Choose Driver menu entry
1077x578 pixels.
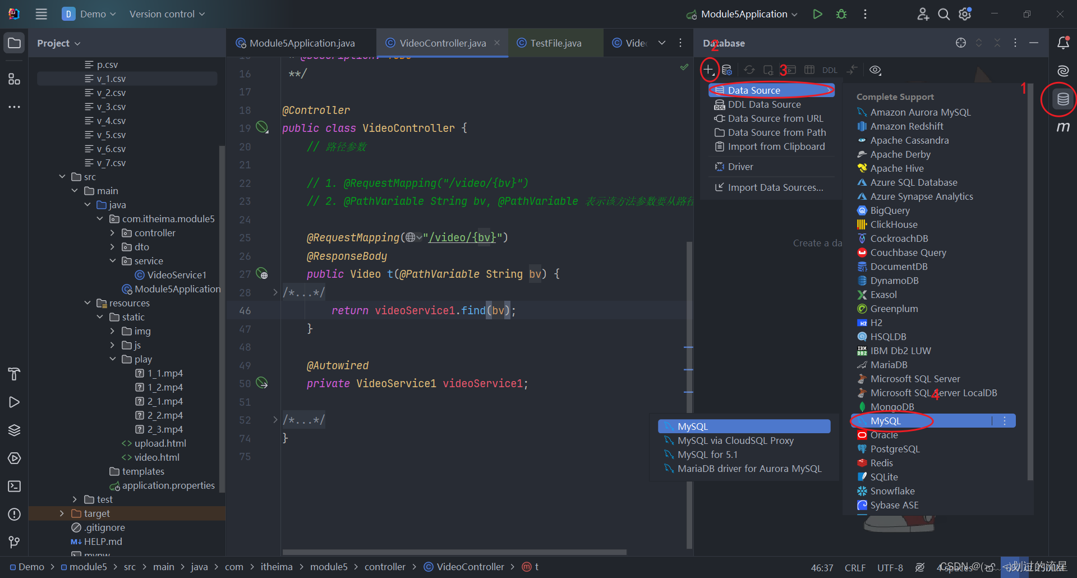tap(772, 167)
